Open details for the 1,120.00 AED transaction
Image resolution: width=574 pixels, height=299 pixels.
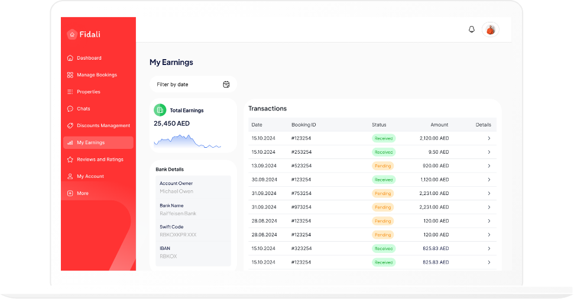[489, 180]
